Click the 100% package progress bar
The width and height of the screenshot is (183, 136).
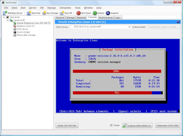pos(117,71)
